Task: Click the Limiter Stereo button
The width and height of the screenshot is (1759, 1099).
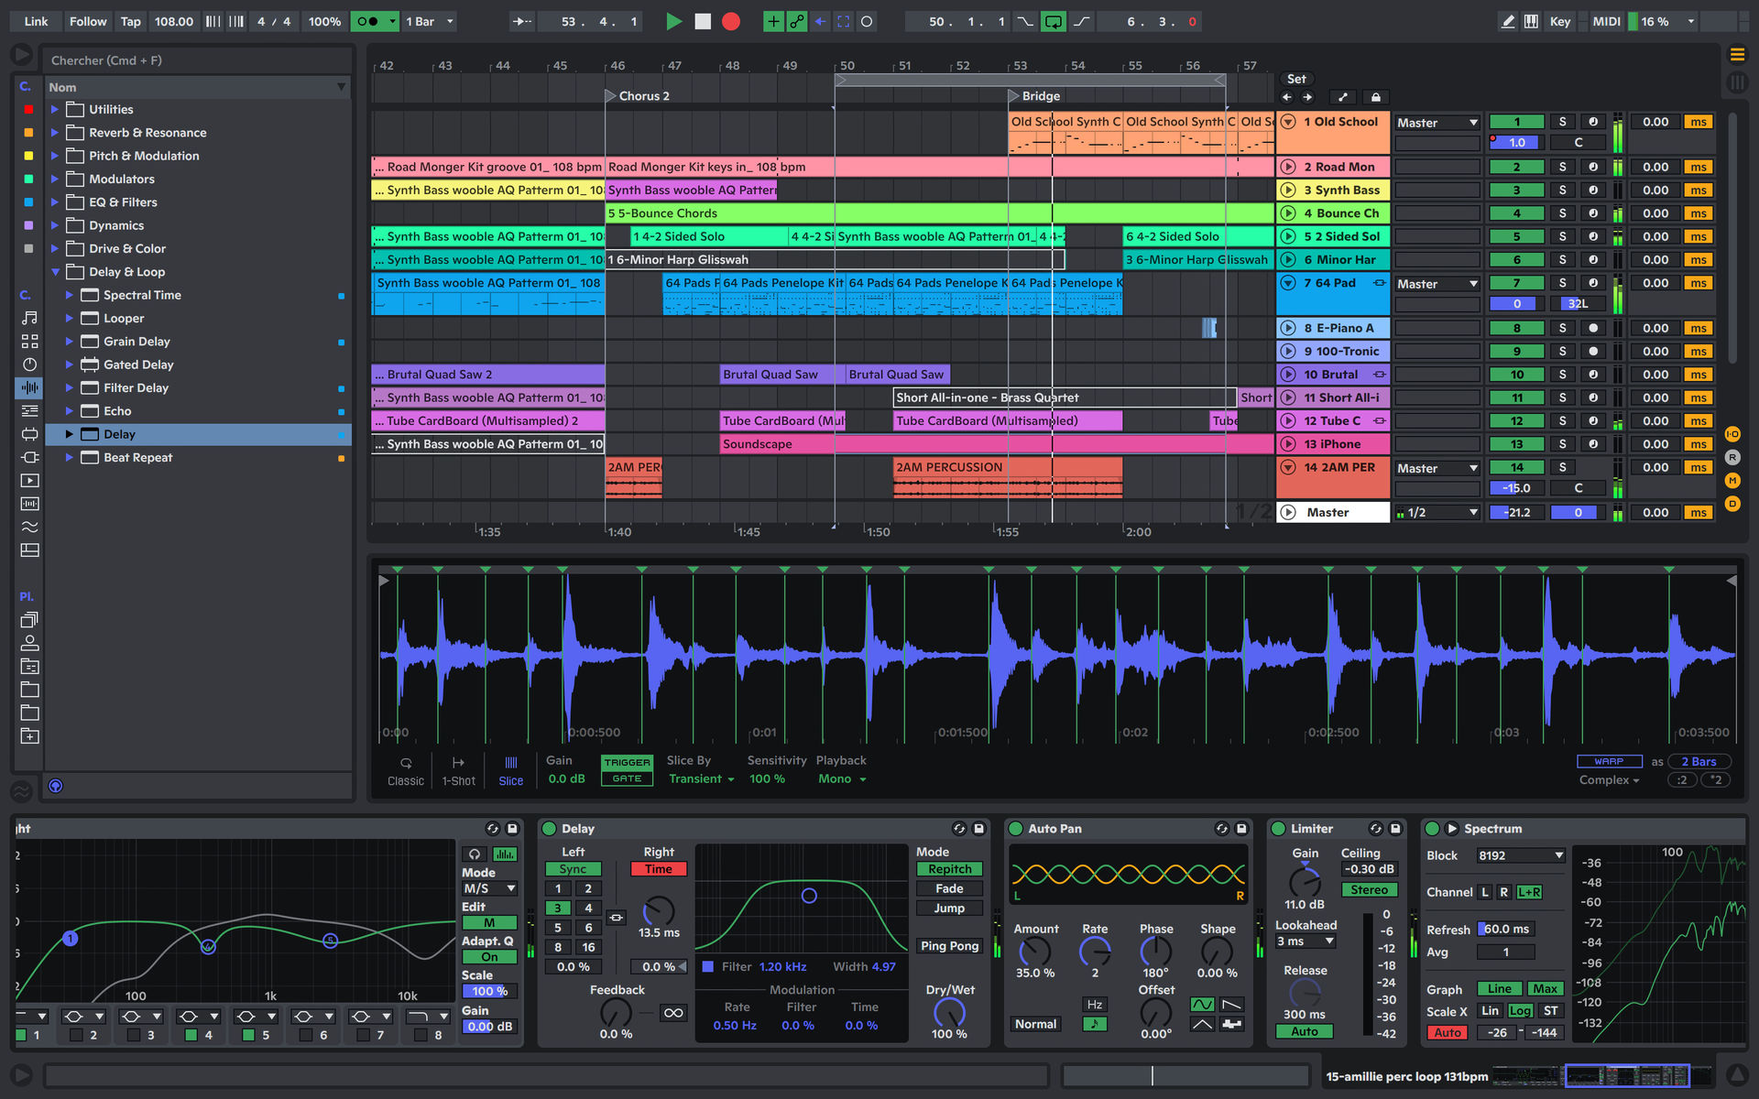Action: pyautogui.click(x=1369, y=890)
